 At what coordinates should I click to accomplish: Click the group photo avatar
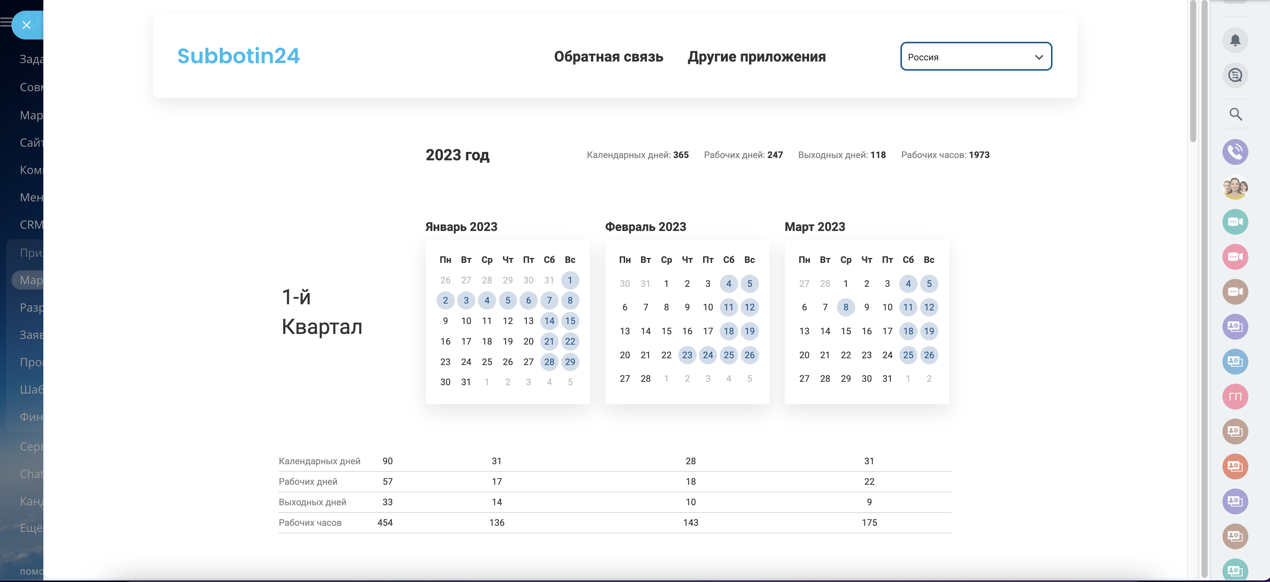pos(1235,187)
